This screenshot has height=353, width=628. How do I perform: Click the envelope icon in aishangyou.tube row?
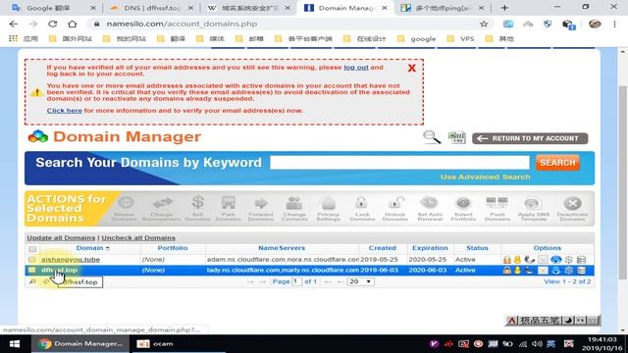point(543,260)
